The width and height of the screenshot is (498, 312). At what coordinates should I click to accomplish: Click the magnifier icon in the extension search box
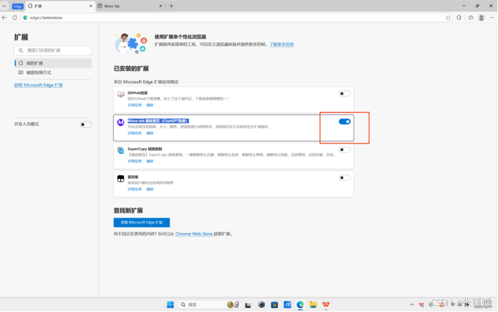[20, 50]
